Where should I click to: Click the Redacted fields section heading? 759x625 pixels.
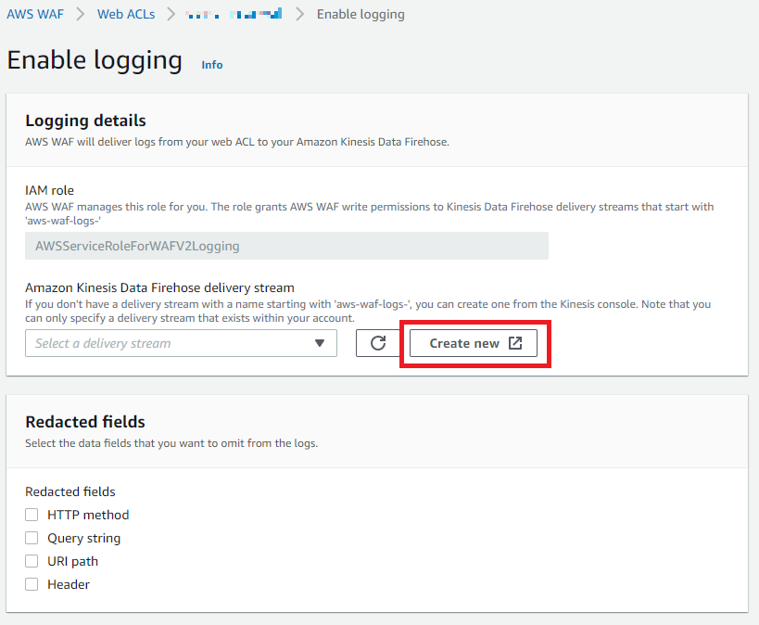85,422
